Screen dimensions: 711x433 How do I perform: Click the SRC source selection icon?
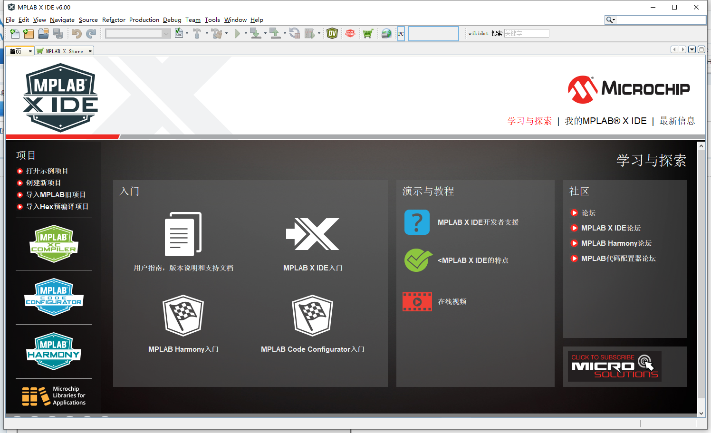179,33
